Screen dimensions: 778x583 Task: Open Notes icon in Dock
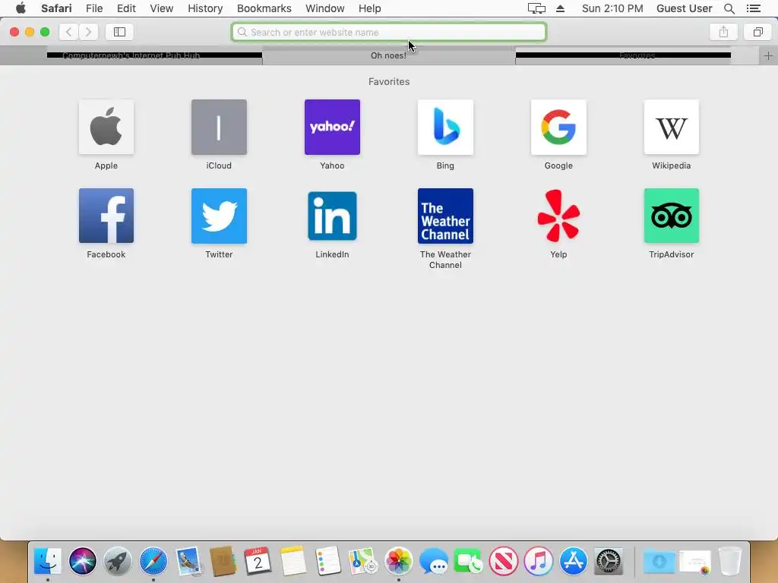click(x=293, y=561)
